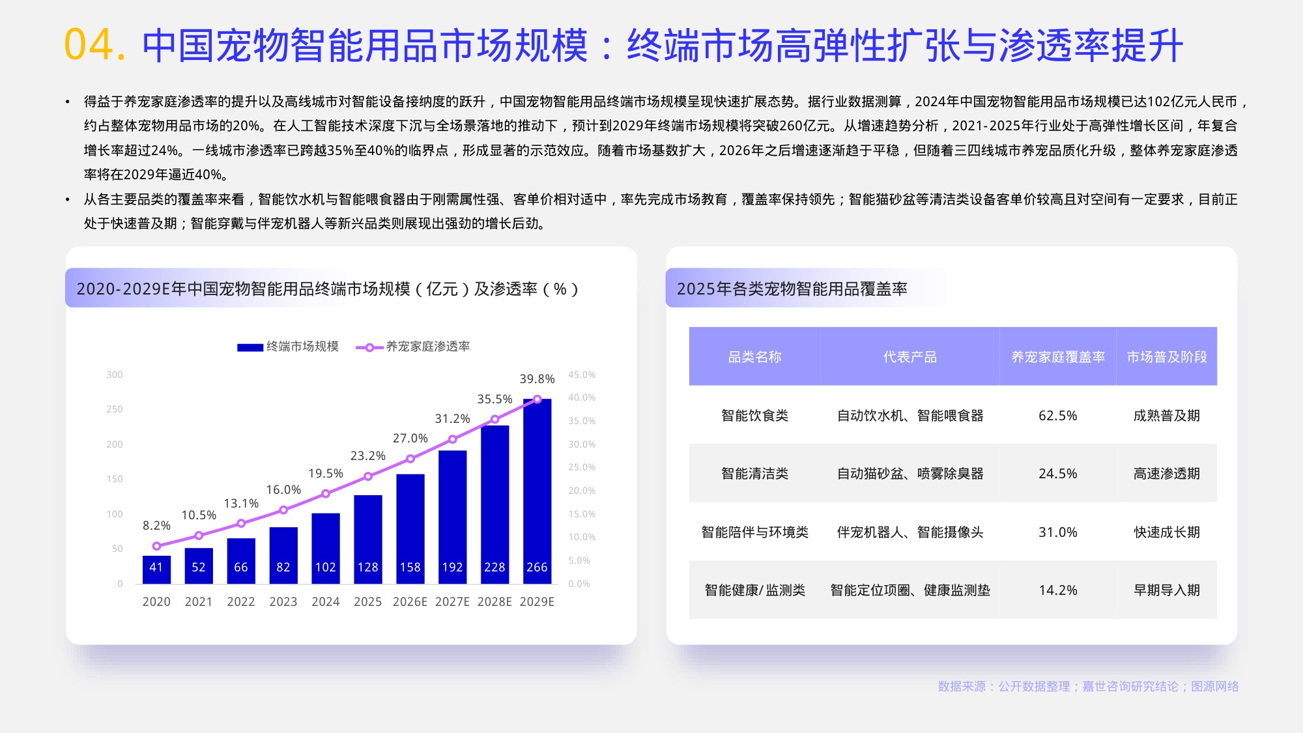Click the 39.8% penetration data label
The width and height of the screenshot is (1303, 733).
pos(537,379)
